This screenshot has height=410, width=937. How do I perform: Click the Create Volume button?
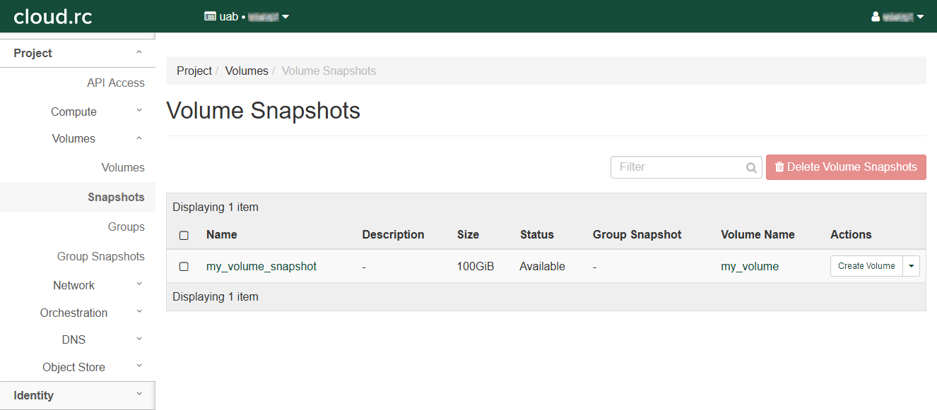click(866, 266)
